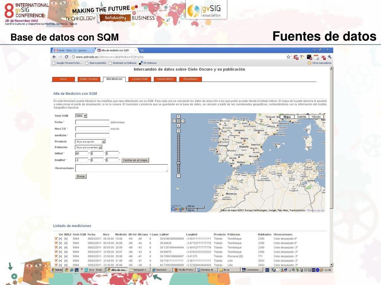Open the Nueva pestaña bookmark
The width and height of the screenshot is (381, 285).
(x=96, y=63)
